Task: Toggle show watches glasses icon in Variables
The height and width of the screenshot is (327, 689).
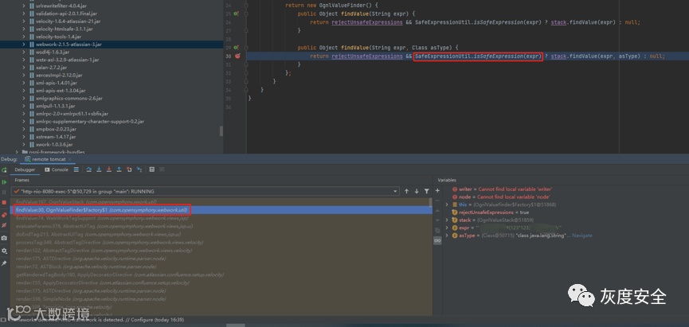Action: tap(437, 239)
